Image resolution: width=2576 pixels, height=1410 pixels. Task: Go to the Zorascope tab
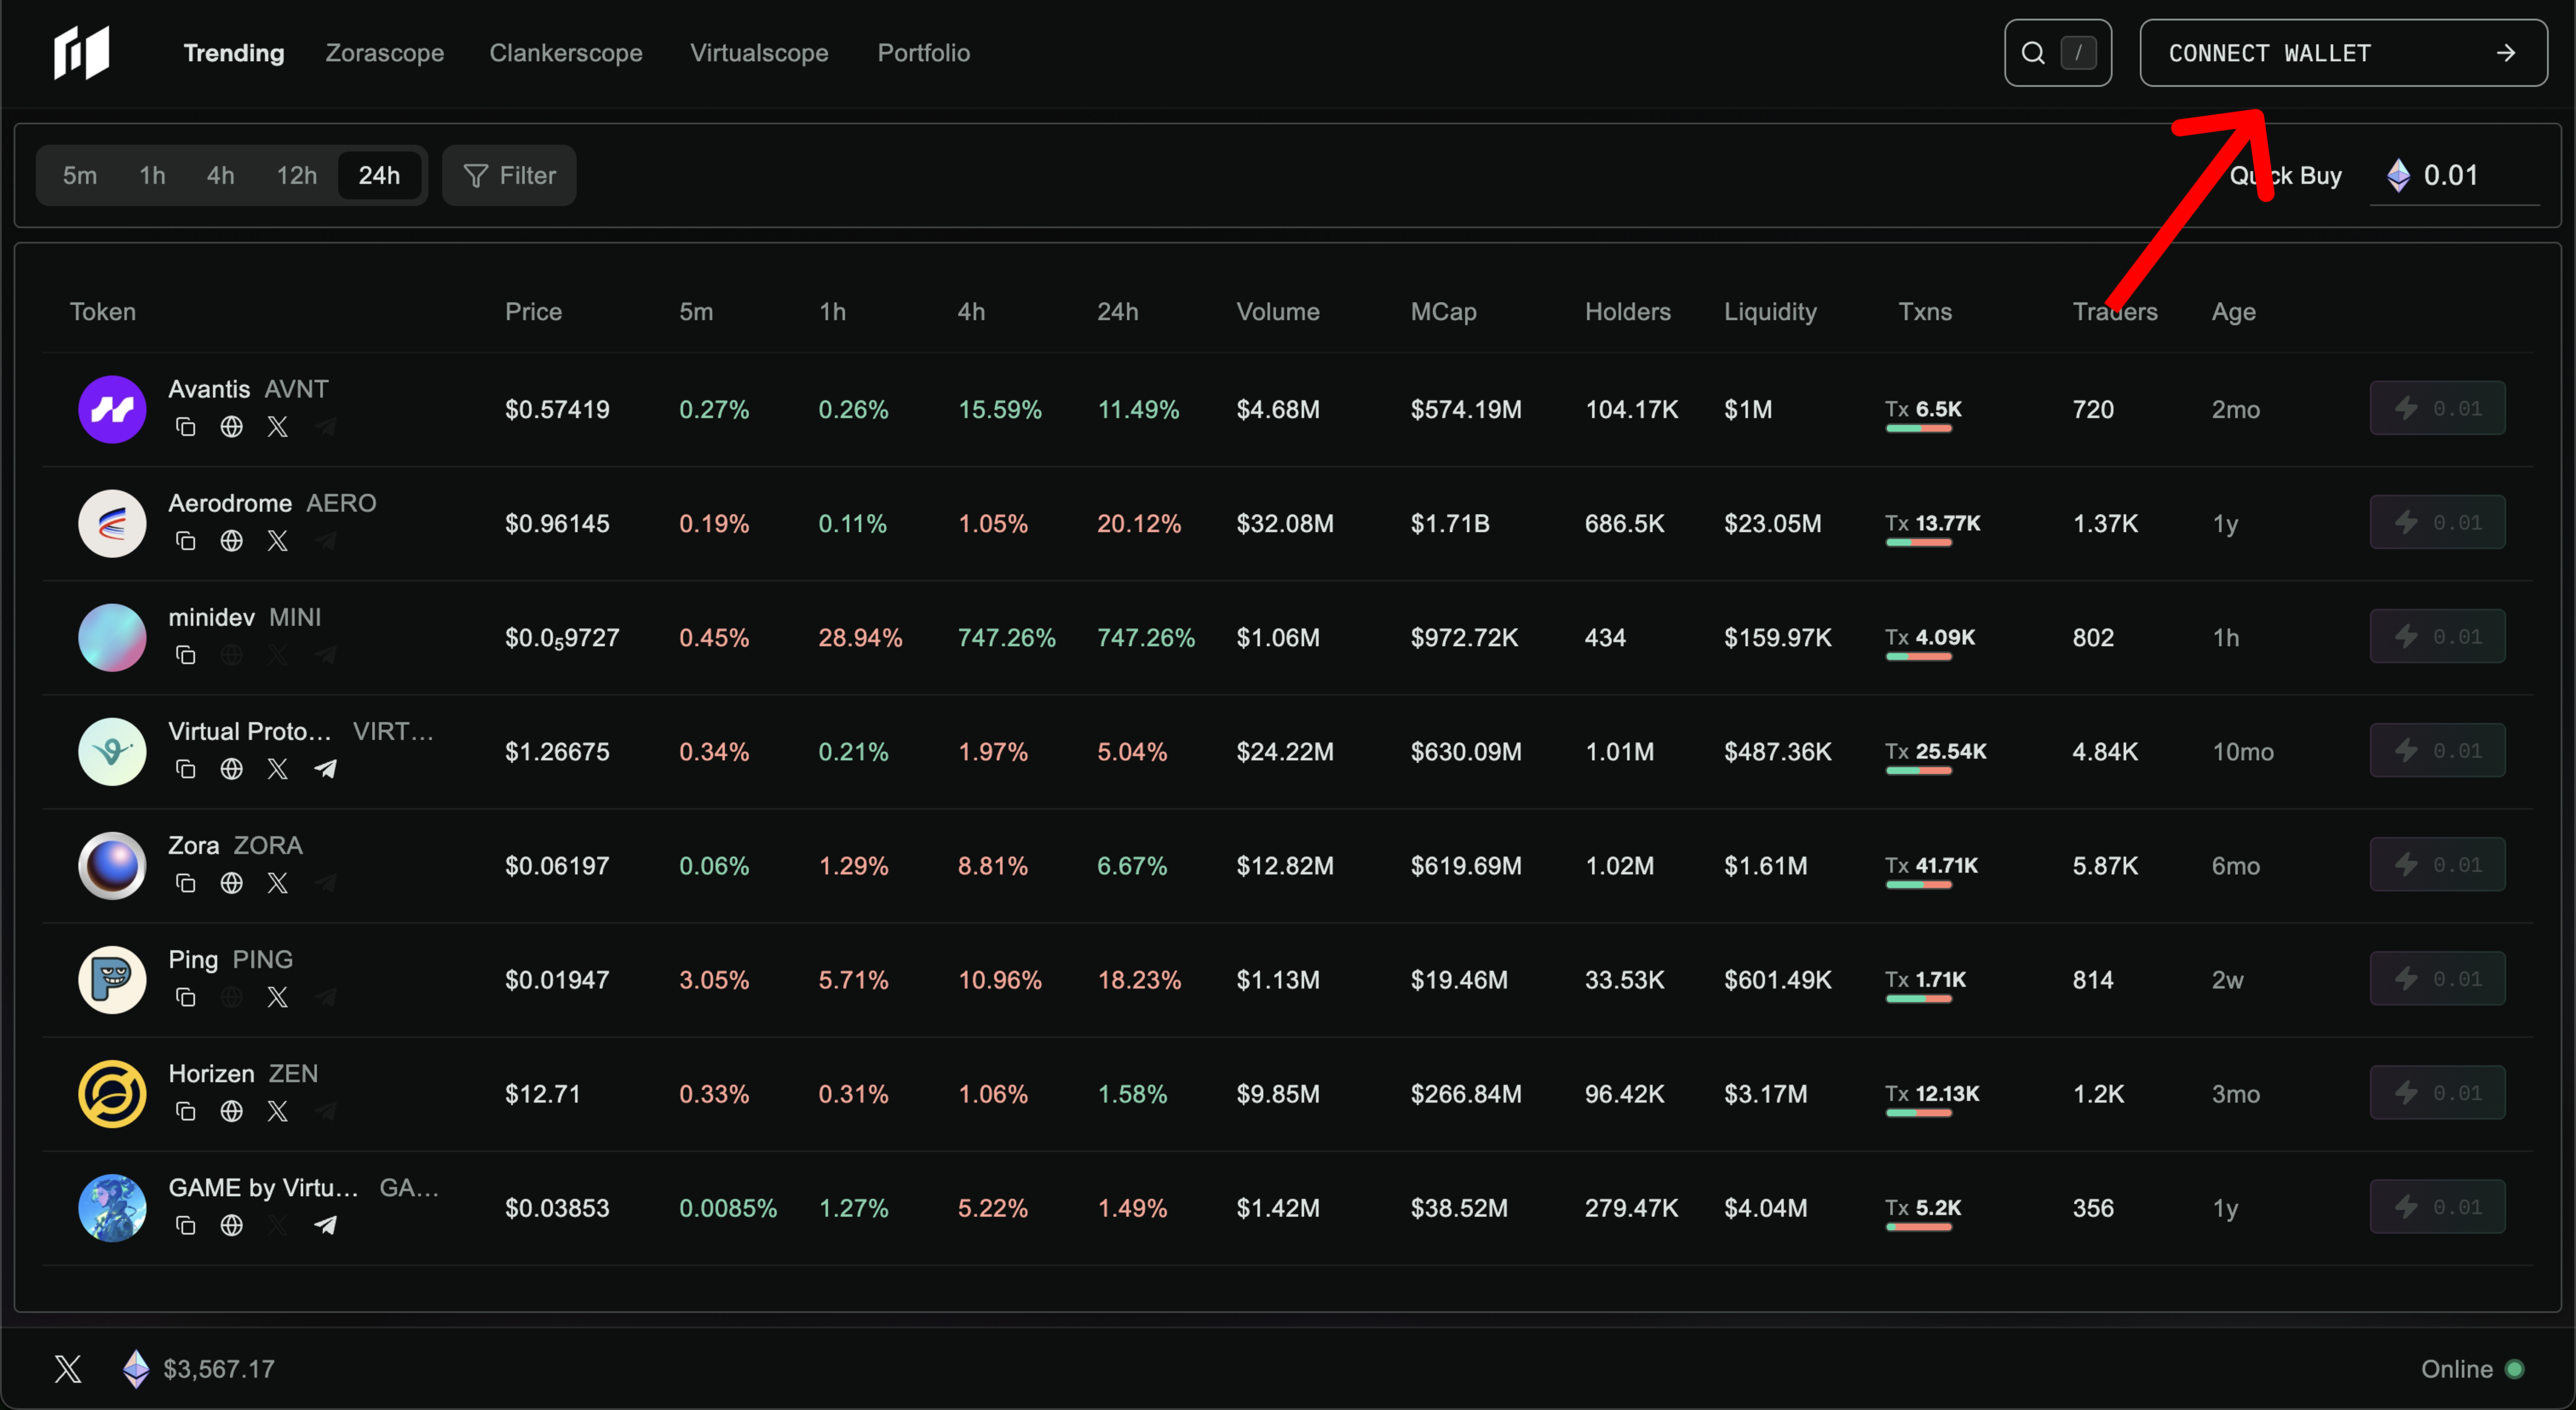(x=384, y=53)
